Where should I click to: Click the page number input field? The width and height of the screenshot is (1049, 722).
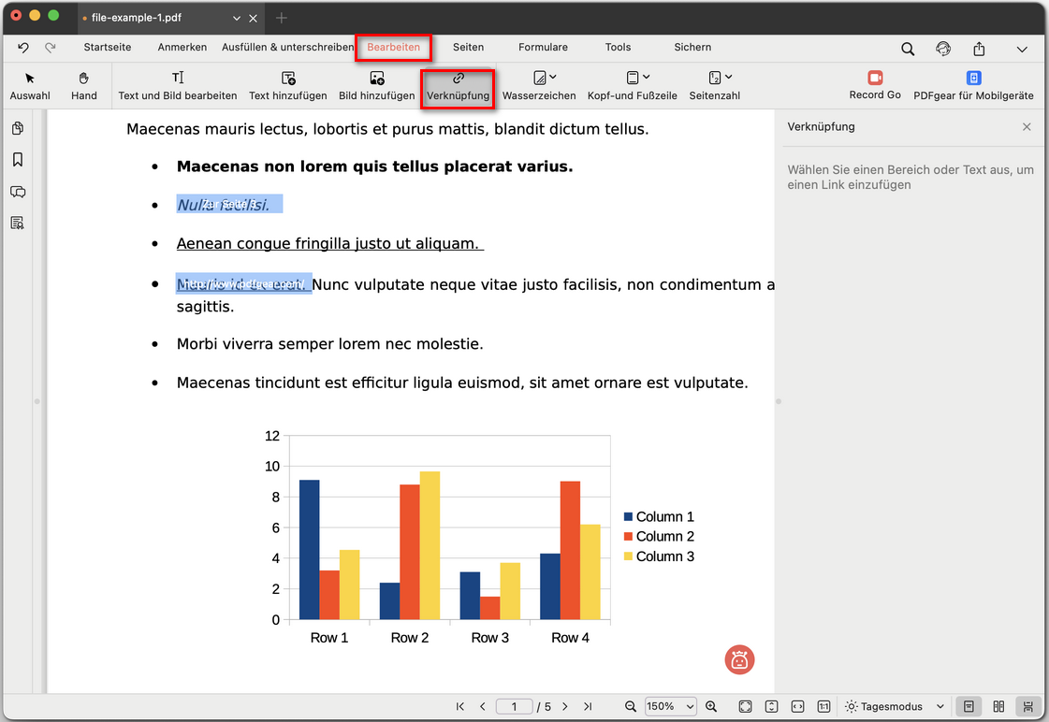[514, 706]
